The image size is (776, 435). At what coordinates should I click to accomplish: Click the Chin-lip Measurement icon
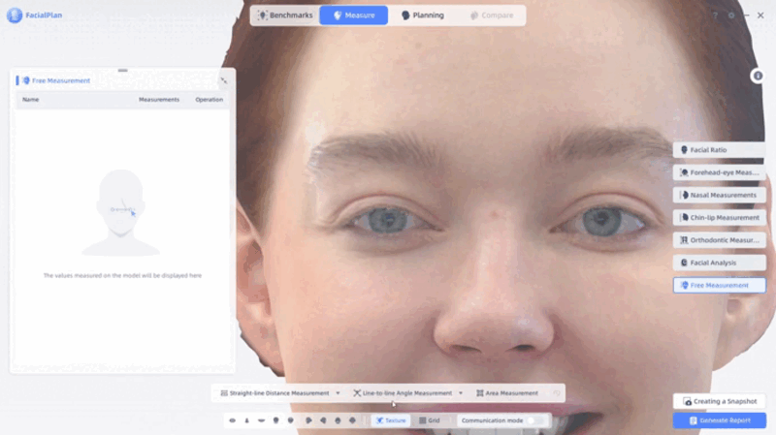pos(685,217)
